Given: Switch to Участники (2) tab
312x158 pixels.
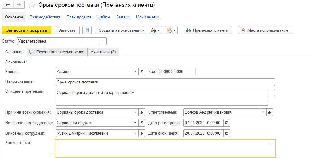Looking at the screenshot, I should click(x=103, y=52).
